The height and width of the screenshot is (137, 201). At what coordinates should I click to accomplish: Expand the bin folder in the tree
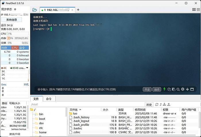tap(41, 114)
